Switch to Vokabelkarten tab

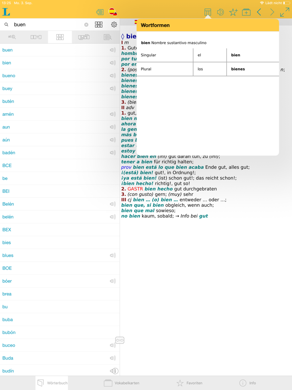pos(121,383)
